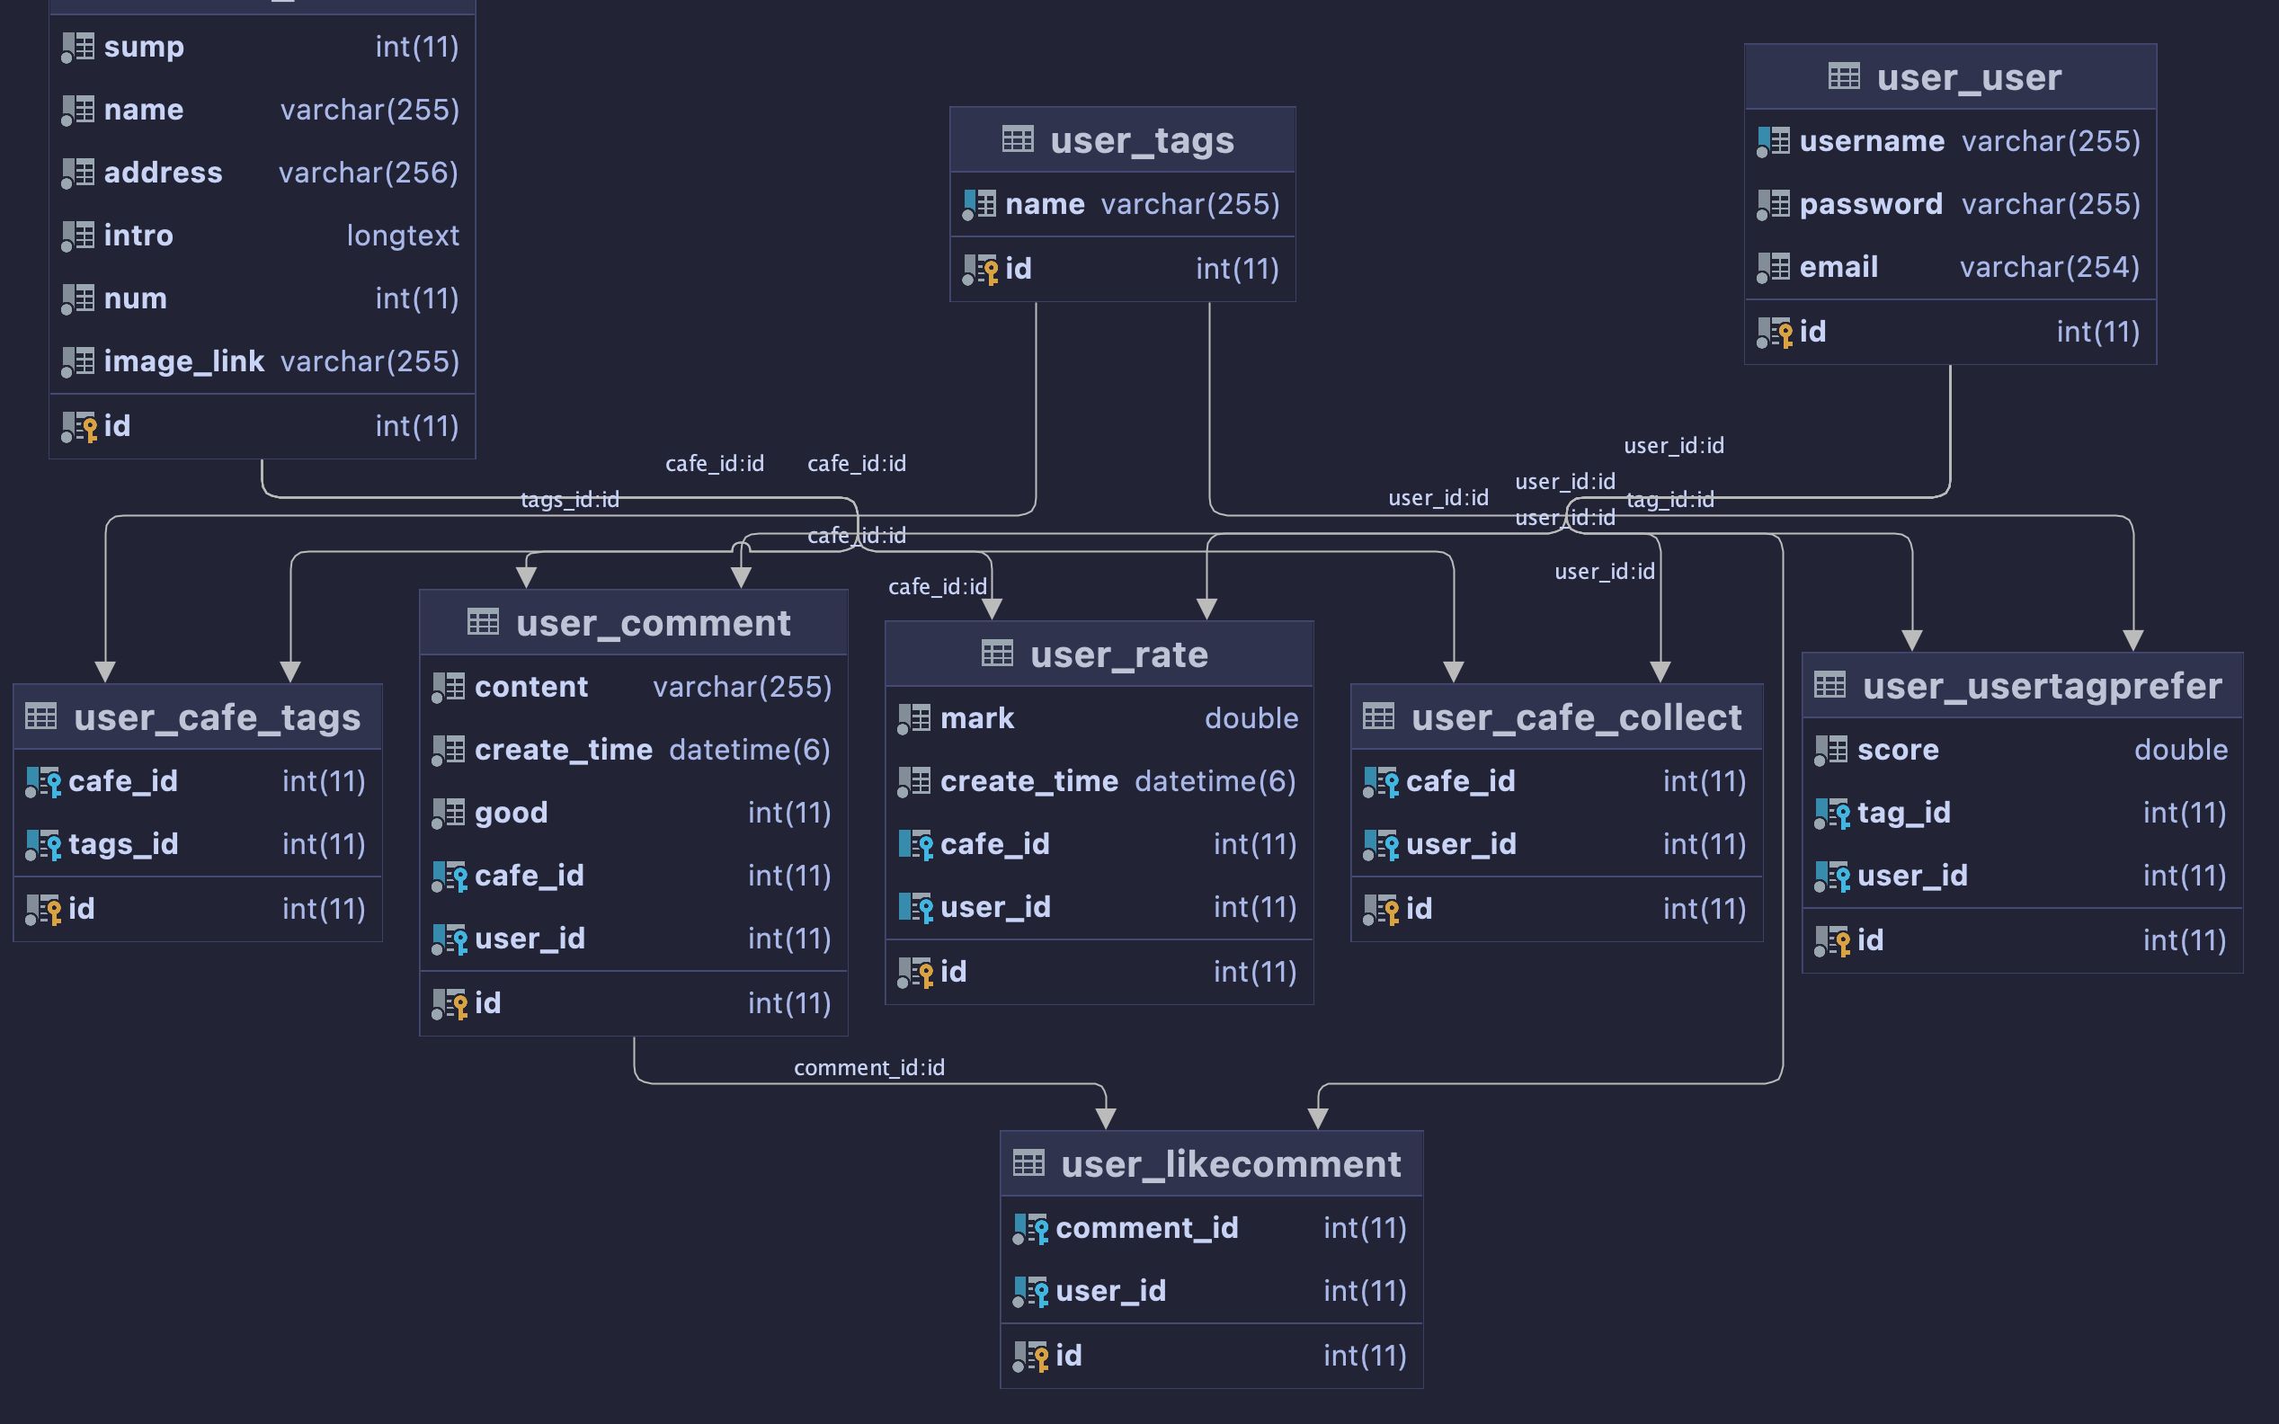Click column icon next to password field
2279x1424 pixels.
click(x=1773, y=204)
